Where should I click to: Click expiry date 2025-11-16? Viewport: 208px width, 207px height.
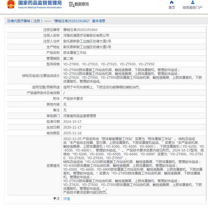click(72, 133)
